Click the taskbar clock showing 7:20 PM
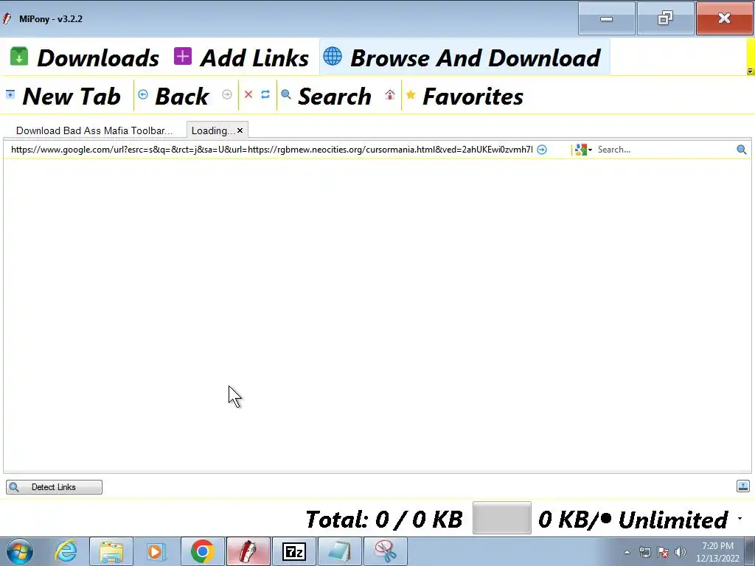 coord(717,552)
